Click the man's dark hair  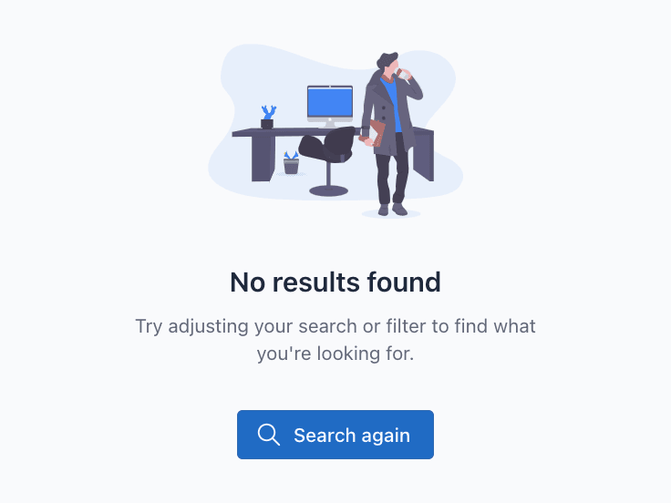click(387, 59)
